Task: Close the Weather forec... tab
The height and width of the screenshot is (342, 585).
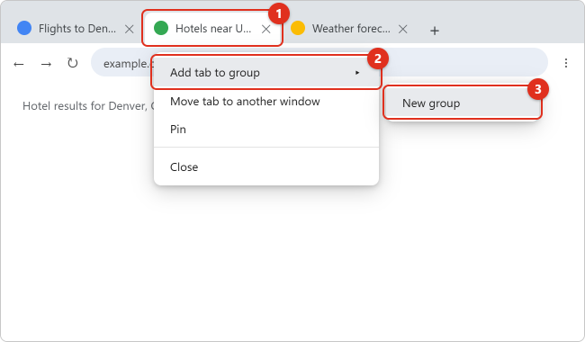Action: point(402,29)
